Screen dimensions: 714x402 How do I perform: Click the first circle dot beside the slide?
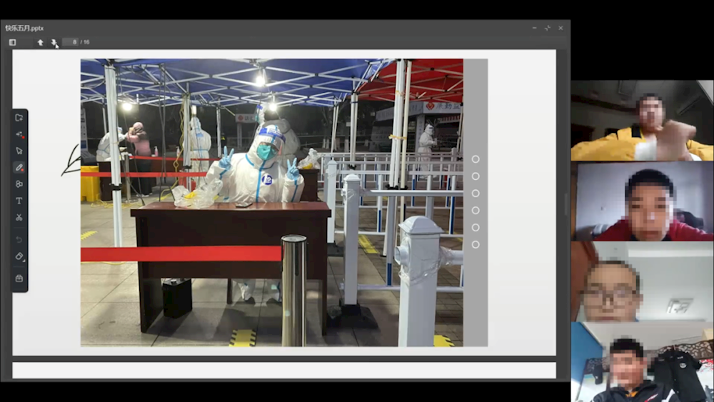pyautogui.click(x=476, y=159)
